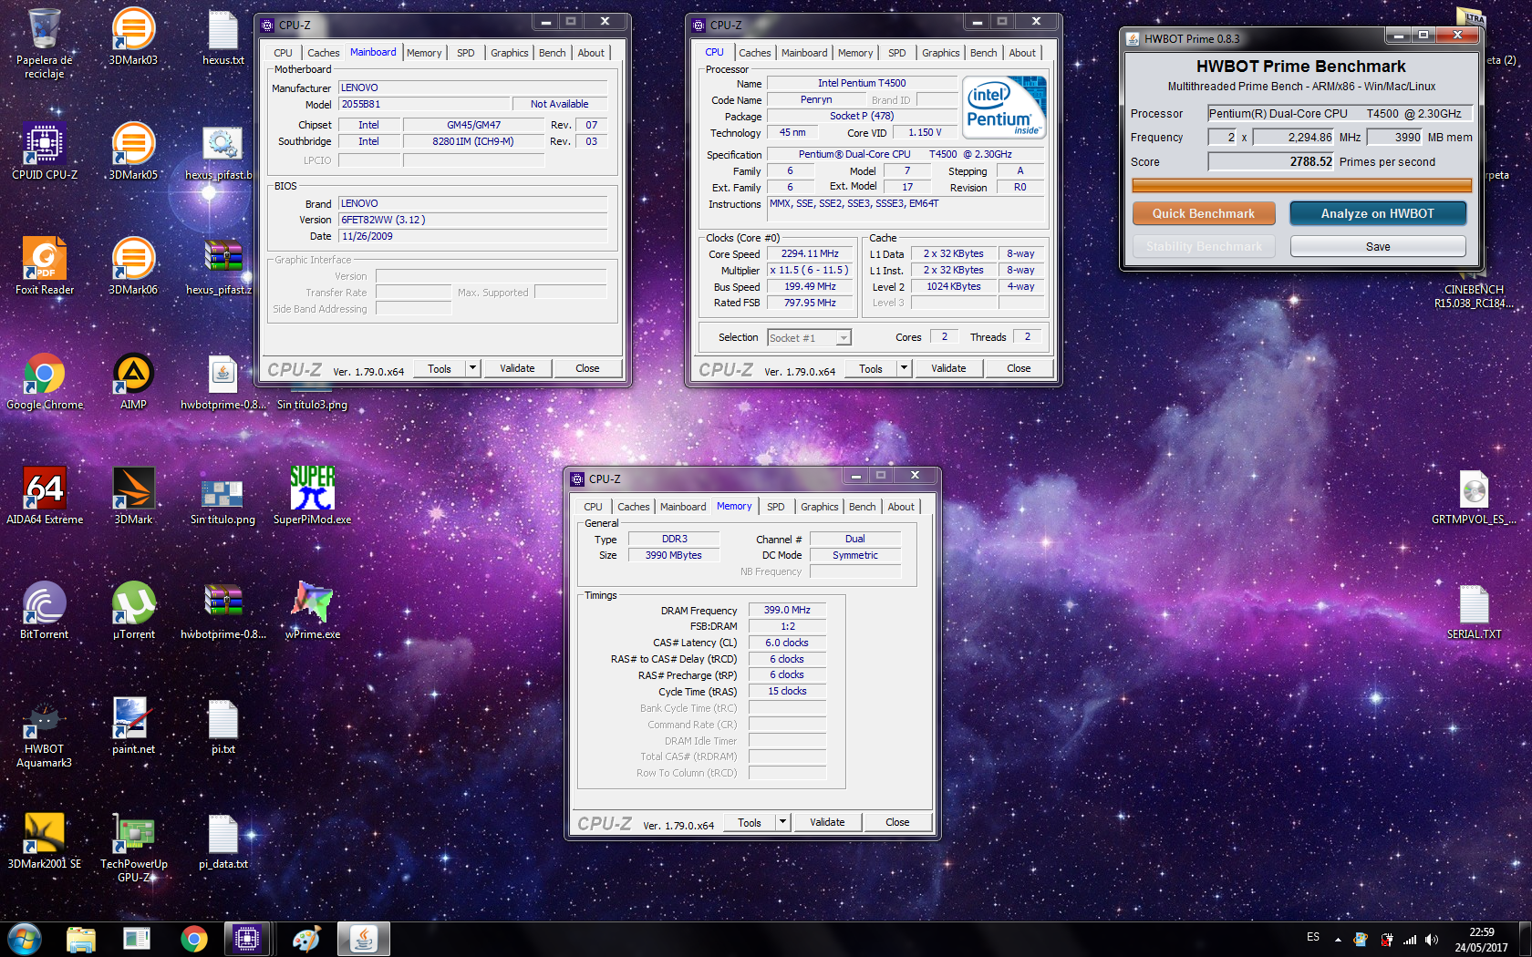This screenshot has width=1532, height=957.
Task: Show hidden system tray icons
Action: click(x=1338, y=939)
